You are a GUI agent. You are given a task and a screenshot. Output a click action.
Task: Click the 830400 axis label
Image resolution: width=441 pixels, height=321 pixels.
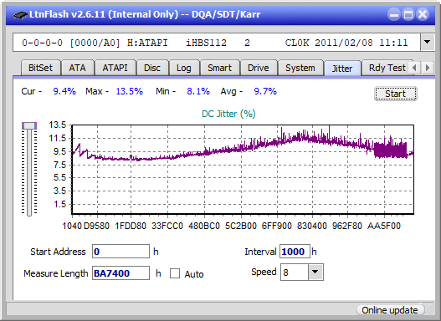click(312, 226)
